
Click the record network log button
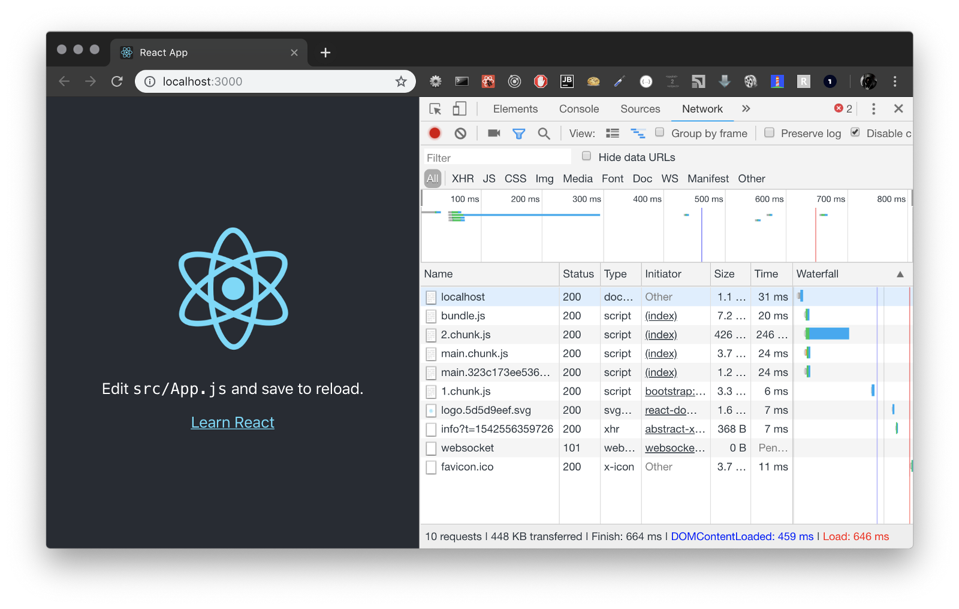(x=435, y=134)
